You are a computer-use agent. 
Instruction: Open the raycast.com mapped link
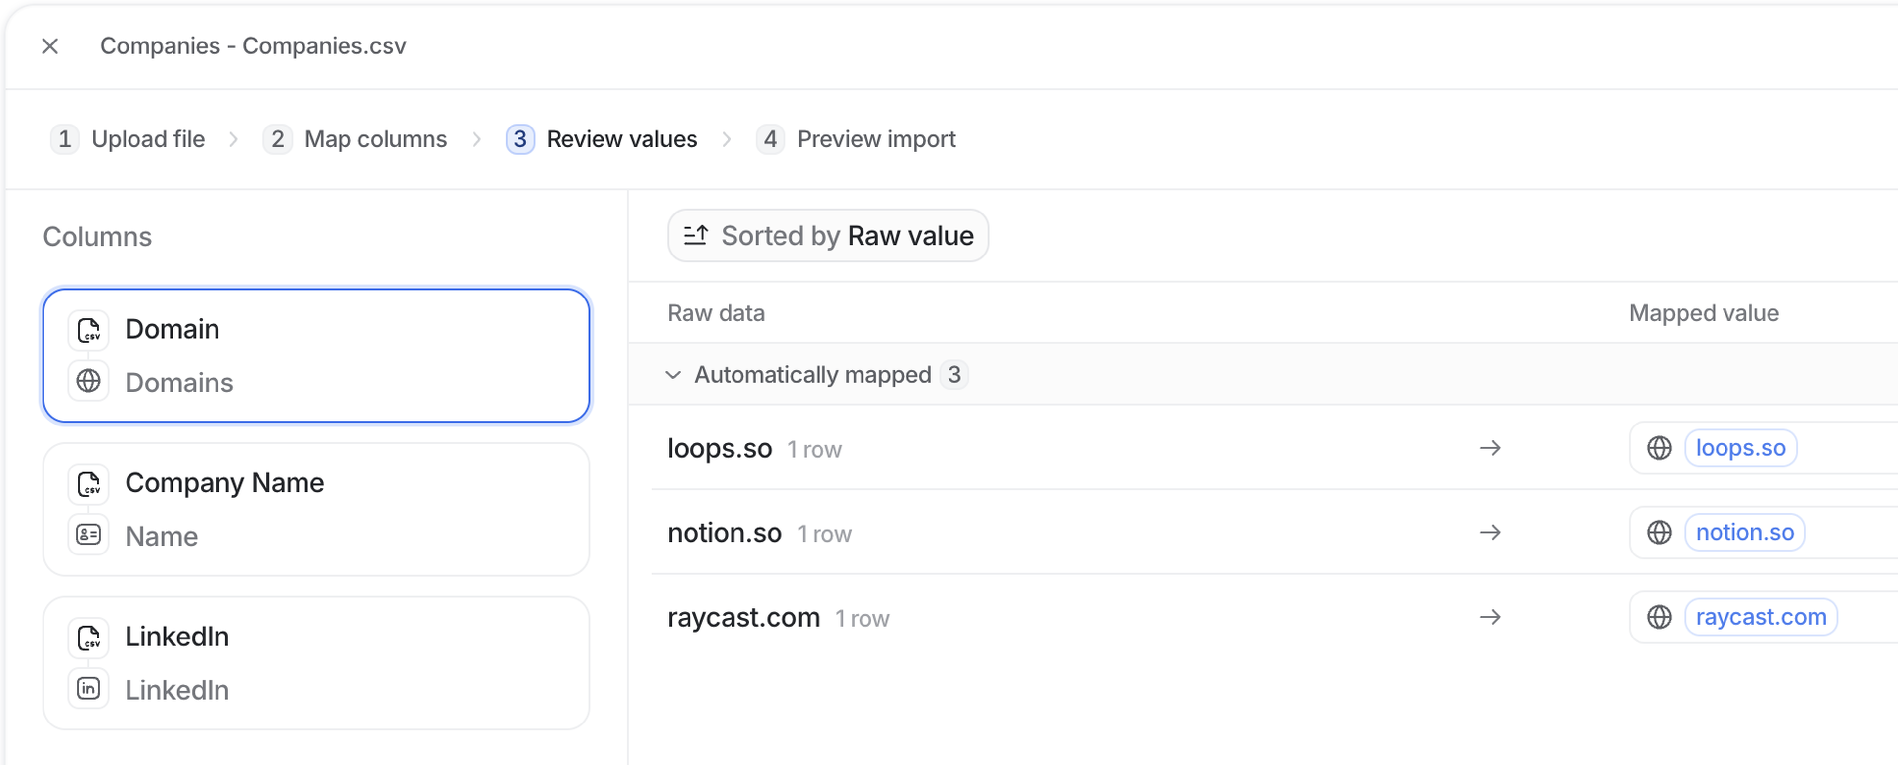click(1760, 617)
